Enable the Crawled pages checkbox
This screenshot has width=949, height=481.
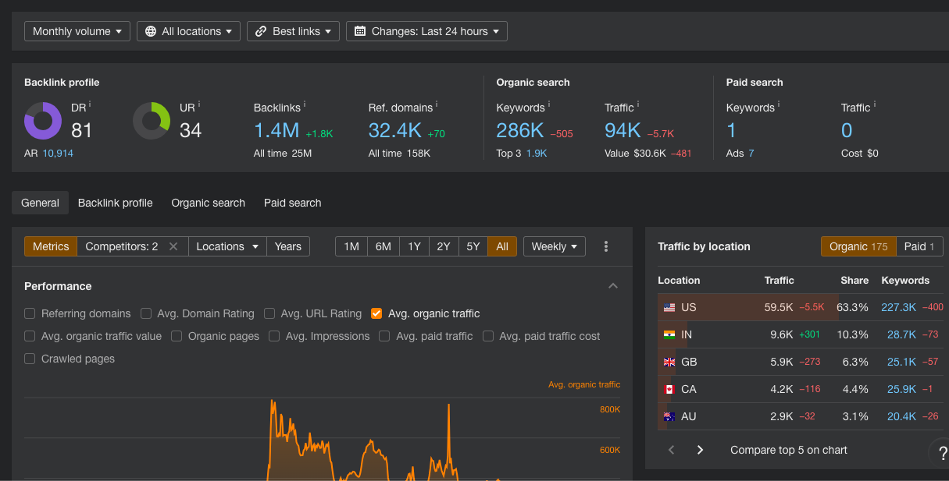pyautogui.click(x=30, y=359)
